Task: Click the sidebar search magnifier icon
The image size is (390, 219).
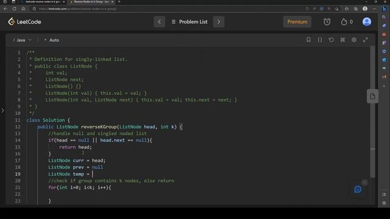Action: (384, 17)
